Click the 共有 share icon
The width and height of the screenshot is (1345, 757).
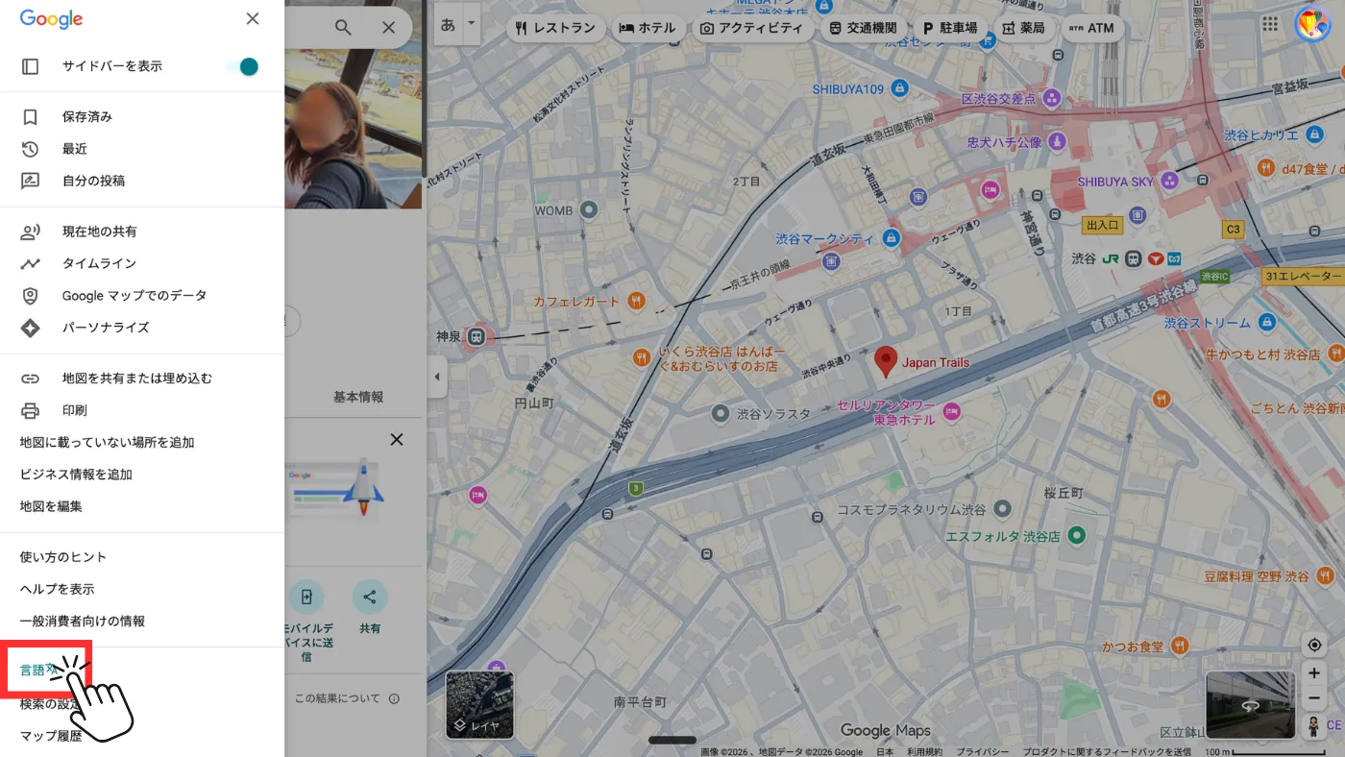click(x=370, y=597)
